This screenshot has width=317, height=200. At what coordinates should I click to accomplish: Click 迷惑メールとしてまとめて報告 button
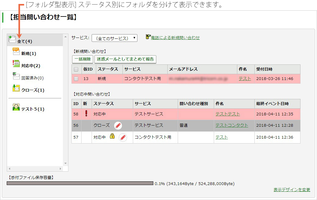125,59
